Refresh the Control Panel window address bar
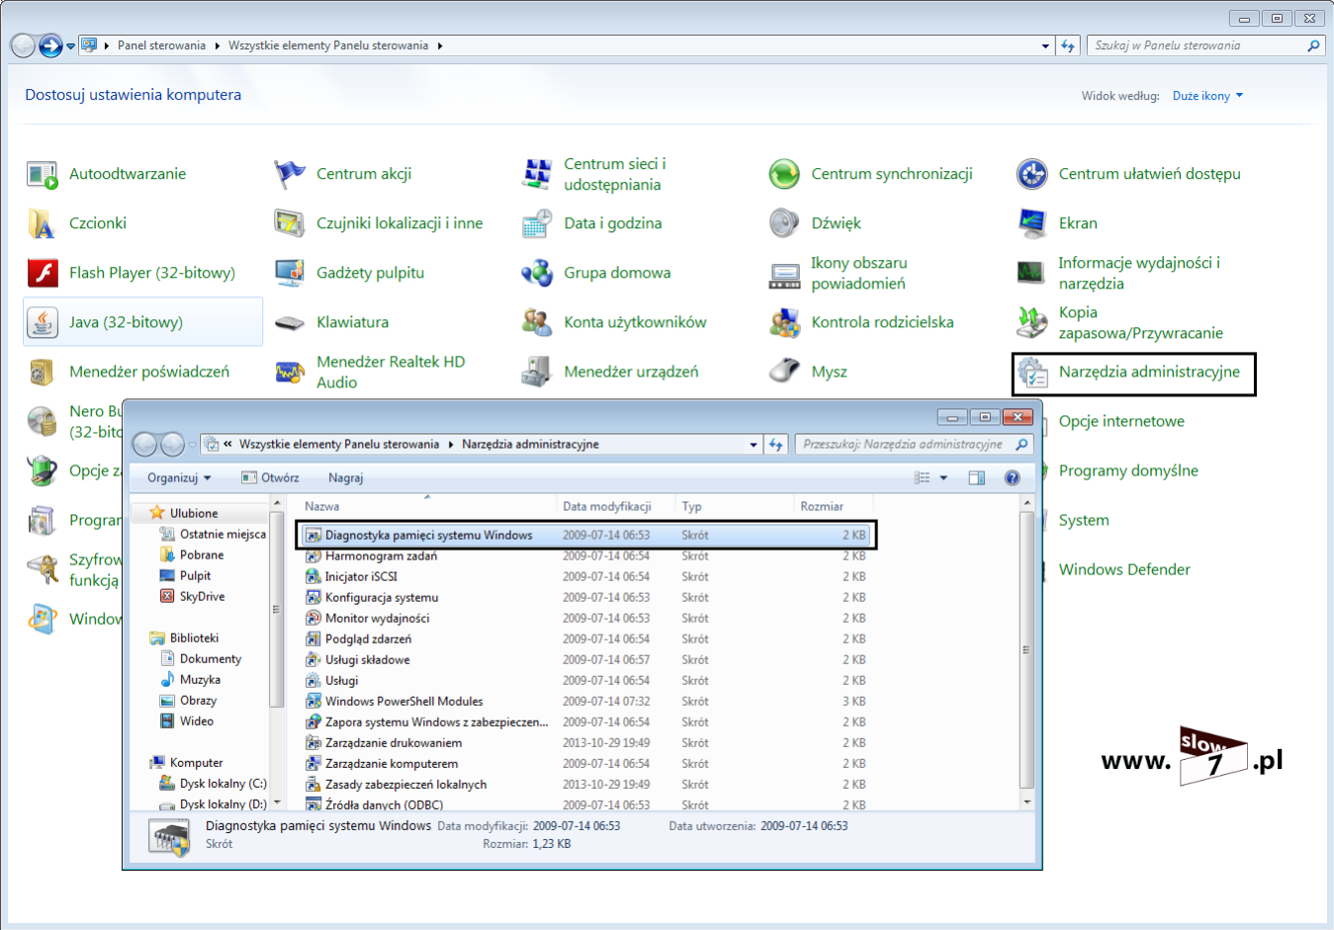The height and width of the screenshot is (930, 1334). pyautogui.click(x=1068, y=45)
